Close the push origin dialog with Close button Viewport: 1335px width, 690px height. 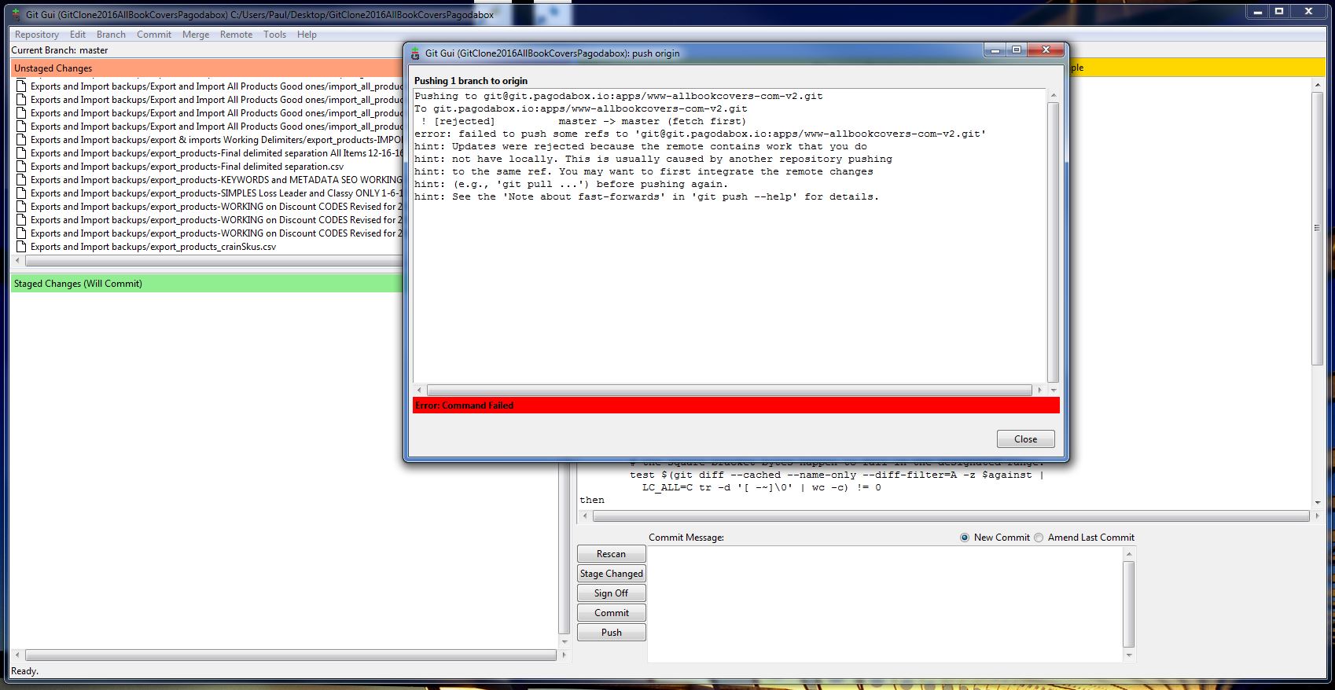click(x=1025, y=439)
